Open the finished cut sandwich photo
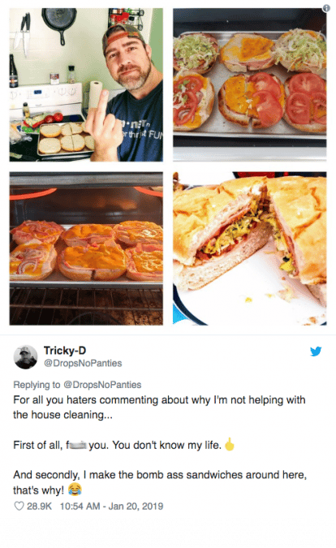 coord(250,248)
